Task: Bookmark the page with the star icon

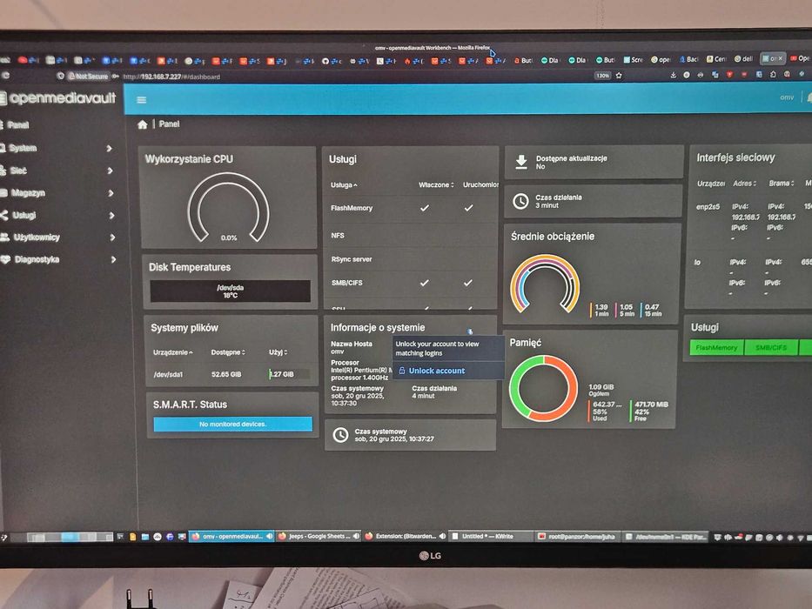Action: pyautogui.click(x=618, y=76)
